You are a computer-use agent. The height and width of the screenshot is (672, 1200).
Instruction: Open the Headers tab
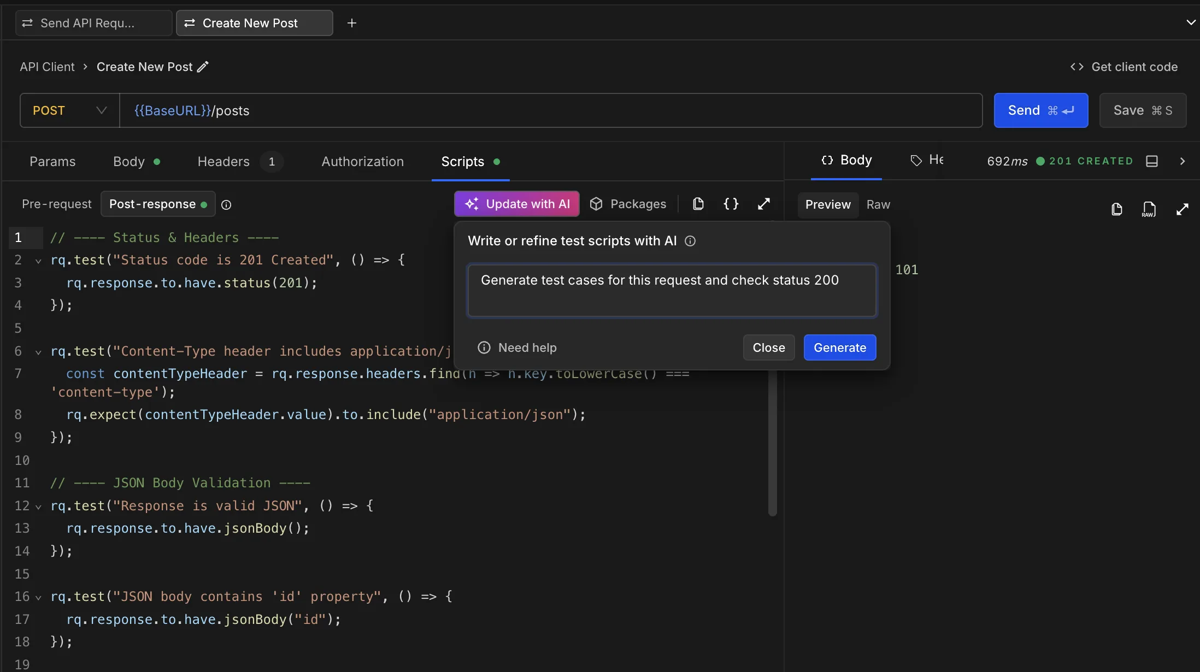click(223, 161)
